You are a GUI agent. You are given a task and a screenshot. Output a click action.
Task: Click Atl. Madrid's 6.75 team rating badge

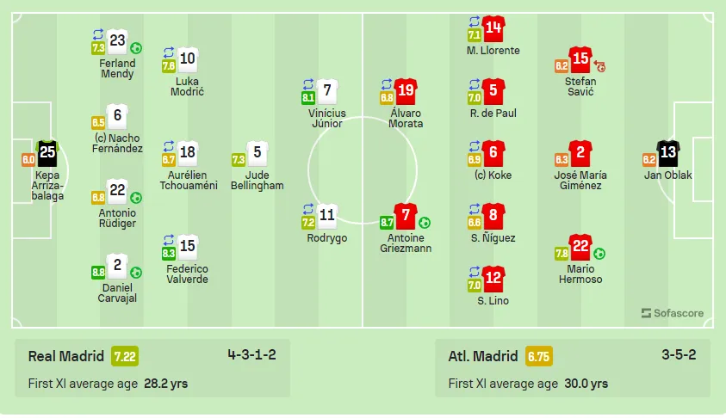pyautogui.click(x=538, y=356)
